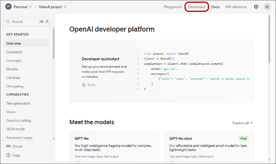Image resolution: width=276 pixels, height=164 pixels.
Task: Click the CTRL K shortcut hint
Action: point(44,21)
